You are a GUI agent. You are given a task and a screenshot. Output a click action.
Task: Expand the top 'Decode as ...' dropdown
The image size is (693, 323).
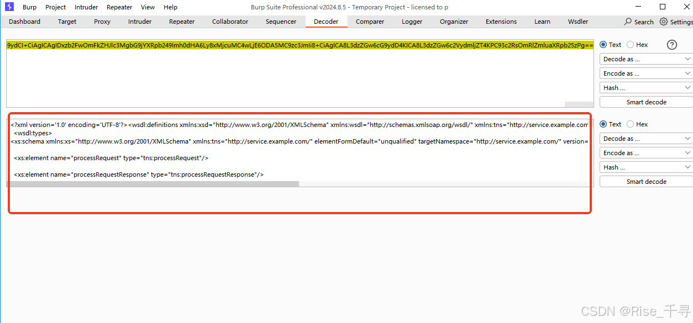pyautogui.click(x=646, y=59)
